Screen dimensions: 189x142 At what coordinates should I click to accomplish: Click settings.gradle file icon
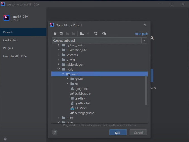click(x=72, y=113)
